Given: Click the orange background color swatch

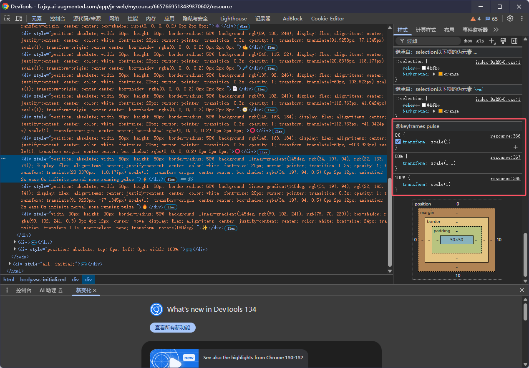Looking at the screenshot, I should [440, 74].
